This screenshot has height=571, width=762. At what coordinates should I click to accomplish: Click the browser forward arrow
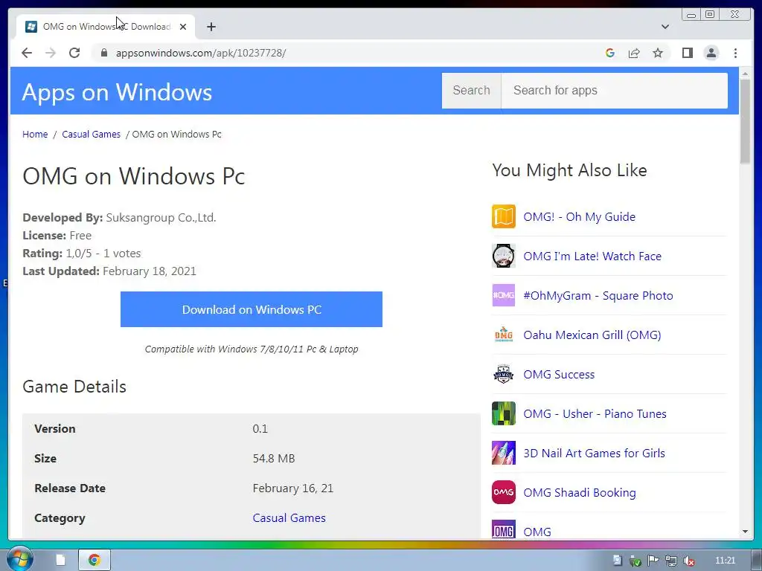pos(51,53)
